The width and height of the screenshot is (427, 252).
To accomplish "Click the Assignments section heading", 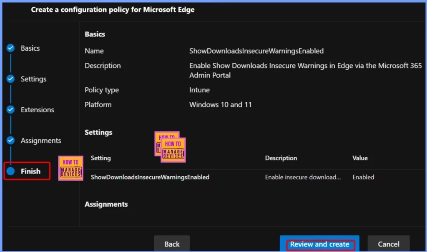I will pyautogui.click(x=106, y=204).
